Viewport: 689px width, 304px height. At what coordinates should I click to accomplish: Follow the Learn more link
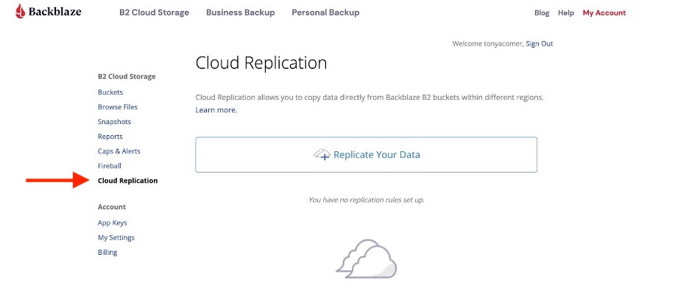216,110
